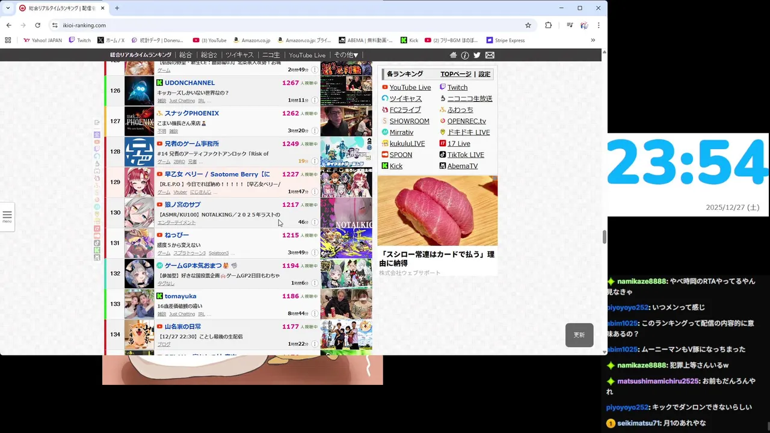Image resolution: width=770 pixels, height=433 pixels.
Task: Open the home icon in site header
Action: point(454,55)
